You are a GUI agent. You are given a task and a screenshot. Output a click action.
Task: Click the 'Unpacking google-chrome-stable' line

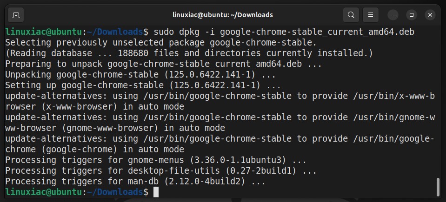pyautogui.click(x=140, y=74)
